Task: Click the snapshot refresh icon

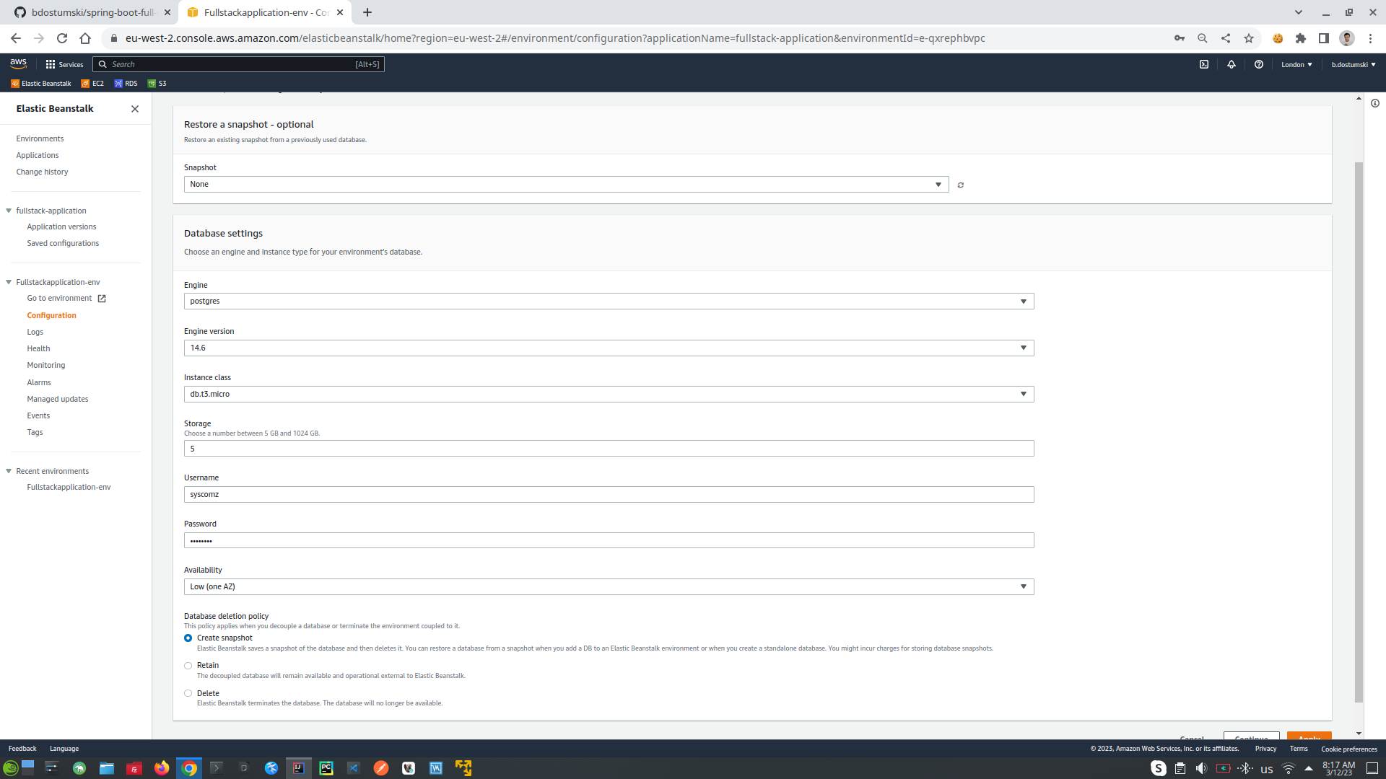Action: (x=960, y=185)
